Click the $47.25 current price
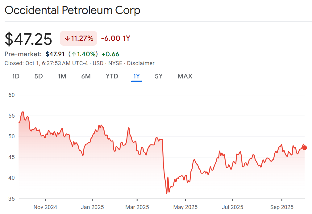 tap(28, 39)
